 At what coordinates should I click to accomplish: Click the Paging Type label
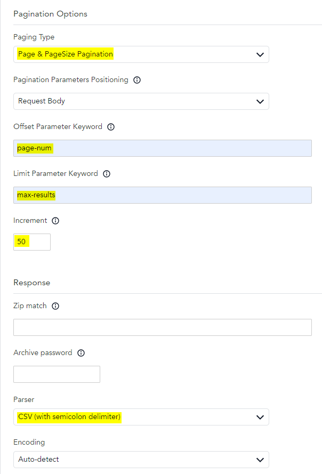[34, 37]
